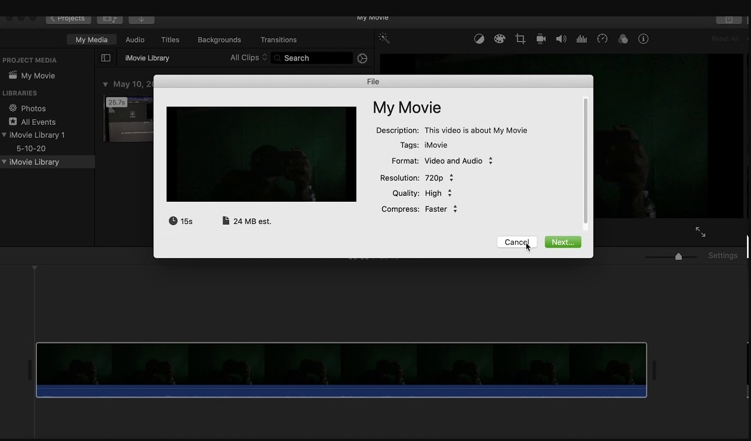The image size is (751, 441).
Task: Open the Color Correction palette tool
Action: [x=500, y=39]
